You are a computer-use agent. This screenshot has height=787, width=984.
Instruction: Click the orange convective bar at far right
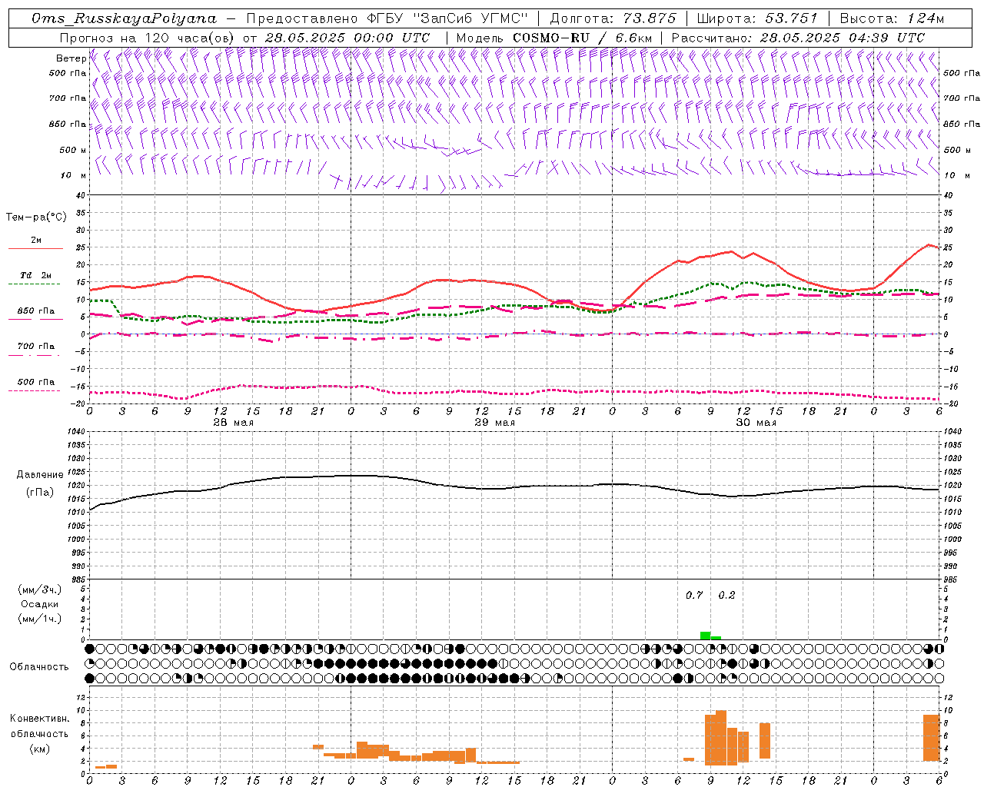932,738
